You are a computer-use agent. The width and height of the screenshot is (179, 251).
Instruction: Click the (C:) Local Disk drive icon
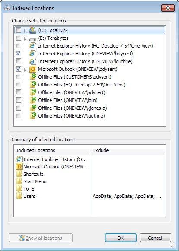coord(33,30)
